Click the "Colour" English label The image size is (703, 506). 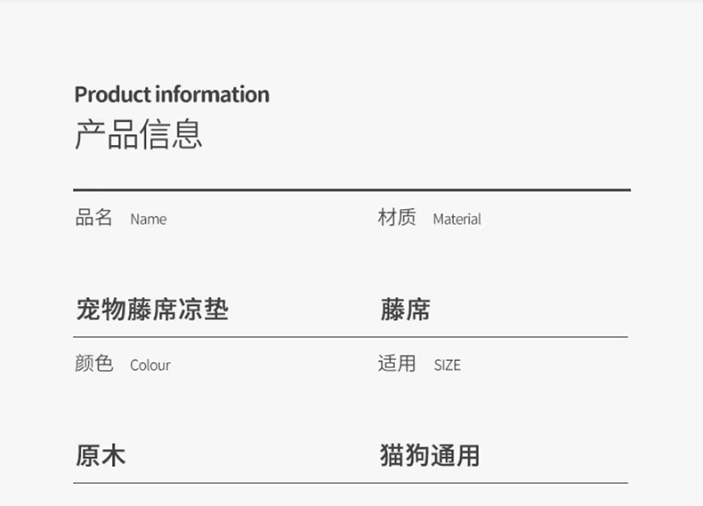(x=149, y=365)
